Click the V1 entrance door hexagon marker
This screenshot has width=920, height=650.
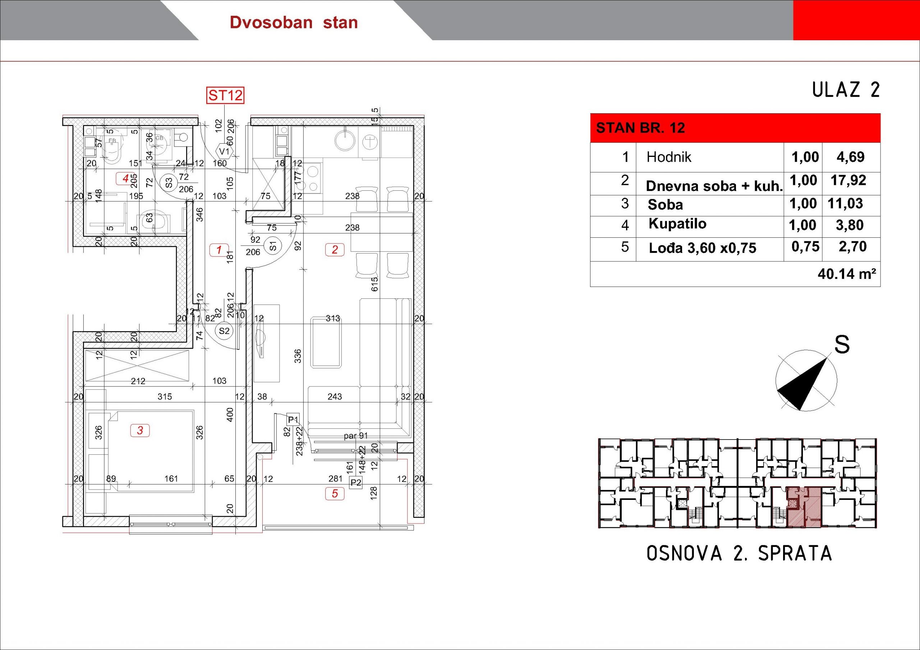pos(224,152)
